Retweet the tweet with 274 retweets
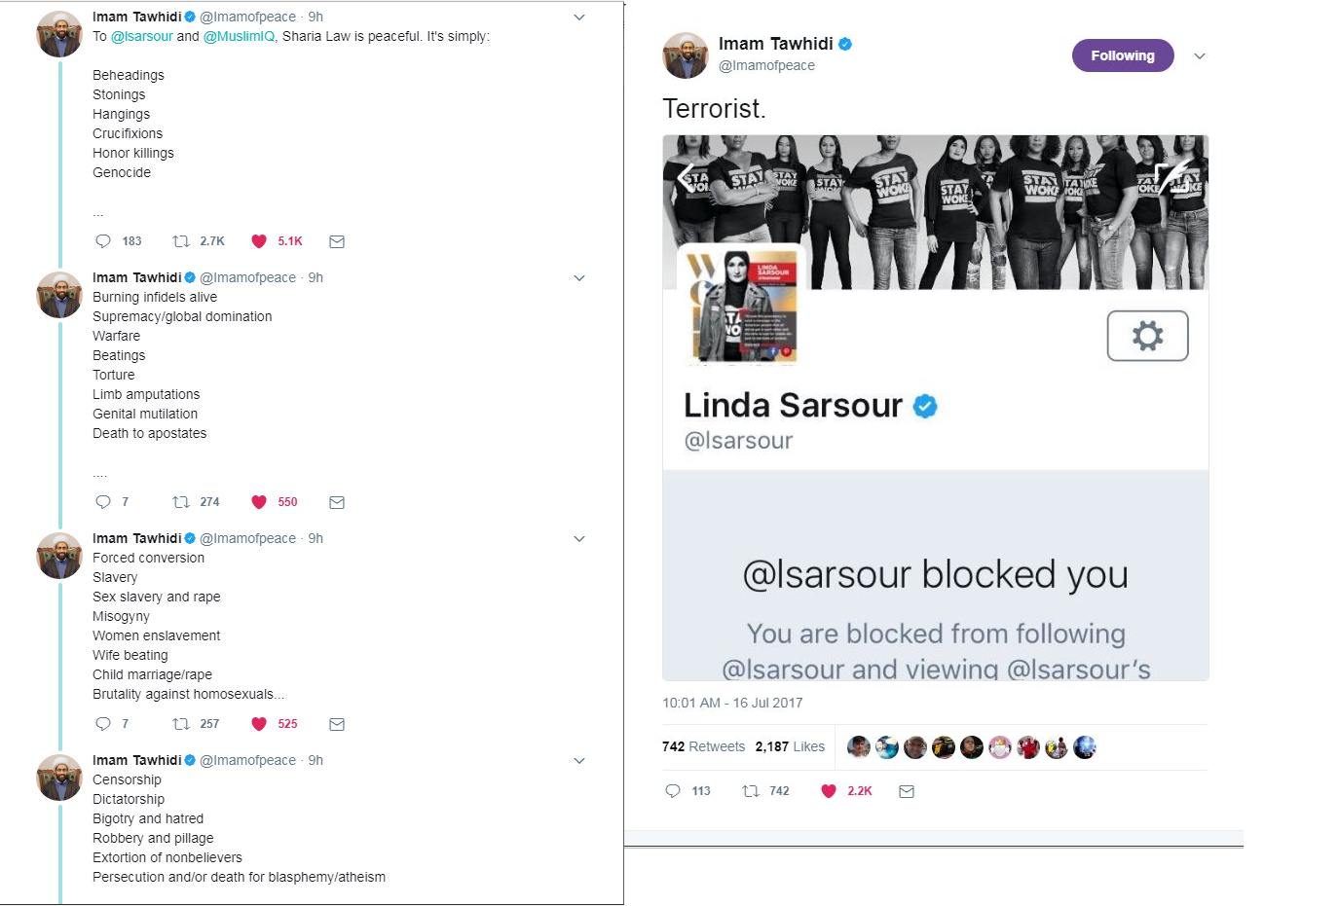 [180, 502]
